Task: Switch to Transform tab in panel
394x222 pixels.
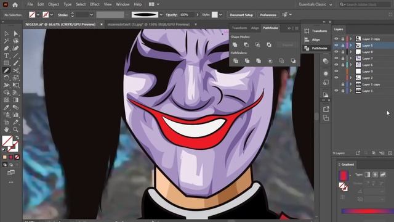Action: click(239, 28)
